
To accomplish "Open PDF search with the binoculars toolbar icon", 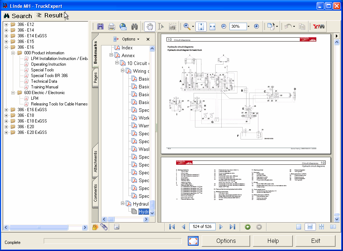I will pos(134,27).
